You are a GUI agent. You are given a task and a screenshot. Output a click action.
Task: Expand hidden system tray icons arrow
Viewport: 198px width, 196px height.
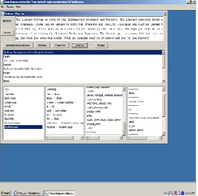tap(165, 193)
